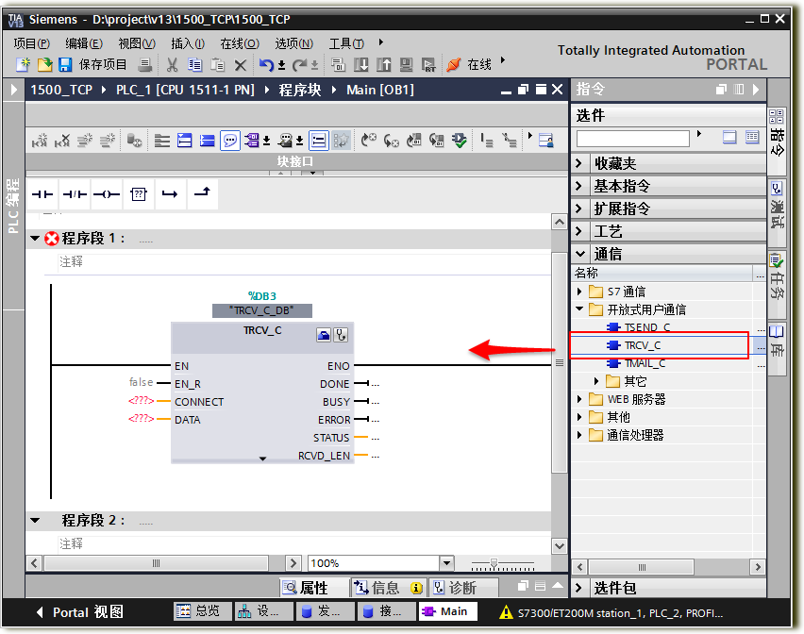The height and width of the screenshot is (634, 804).
Task: Open the 项目(P) menu
Action: click(x=32, y=43)
